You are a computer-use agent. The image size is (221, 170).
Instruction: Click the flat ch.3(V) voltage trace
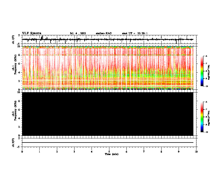(x=108, y=142)
